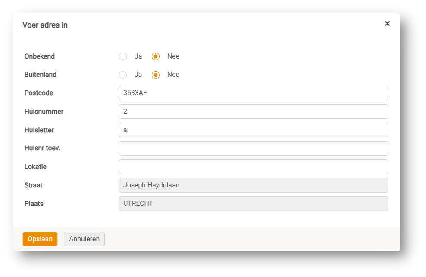The width and height of the screenshot is (426, 277).
Task: Click the empty Lokatie input field
Action: (x=254, y=167)
